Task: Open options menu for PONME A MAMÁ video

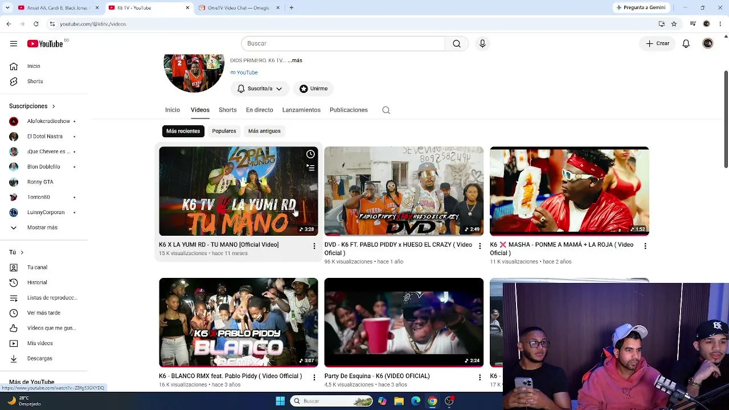Action: point(645,246)
